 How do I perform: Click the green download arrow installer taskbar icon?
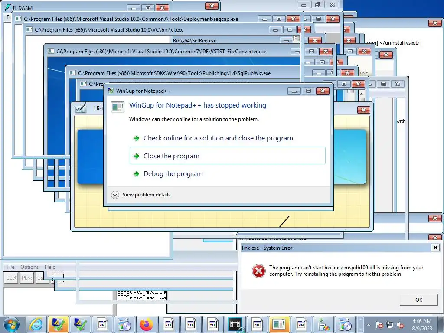click(323, 324)
